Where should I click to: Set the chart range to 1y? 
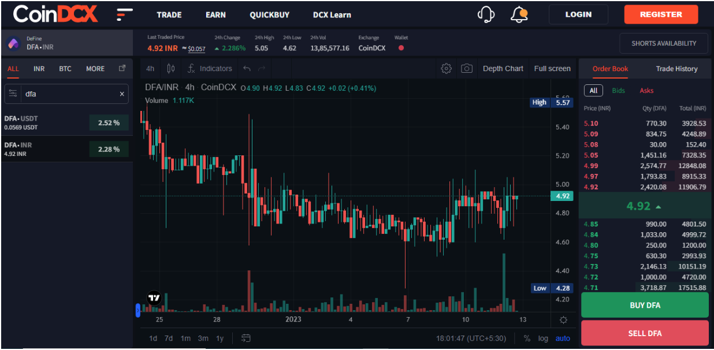[x=220, y=338]
